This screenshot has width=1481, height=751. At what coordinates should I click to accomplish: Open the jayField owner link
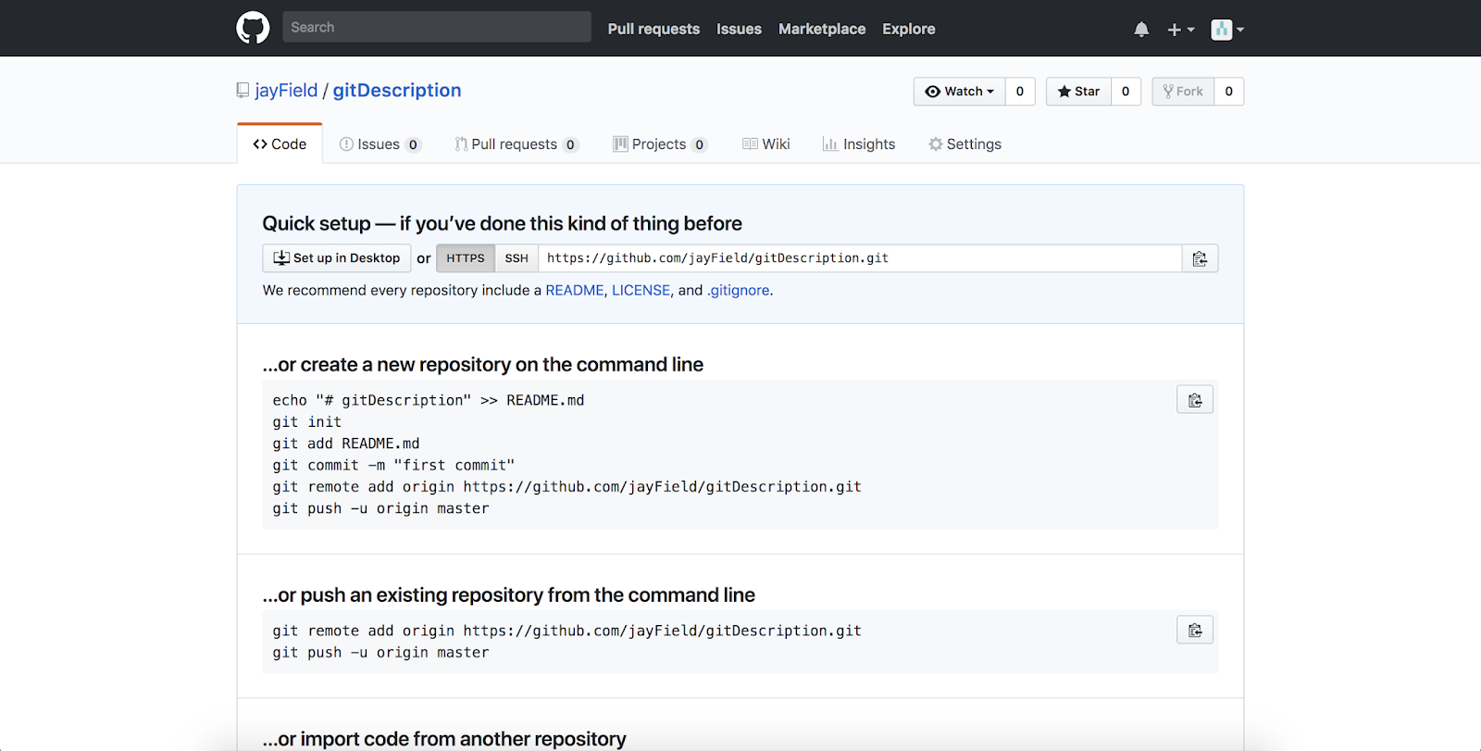tap(286, 91)
